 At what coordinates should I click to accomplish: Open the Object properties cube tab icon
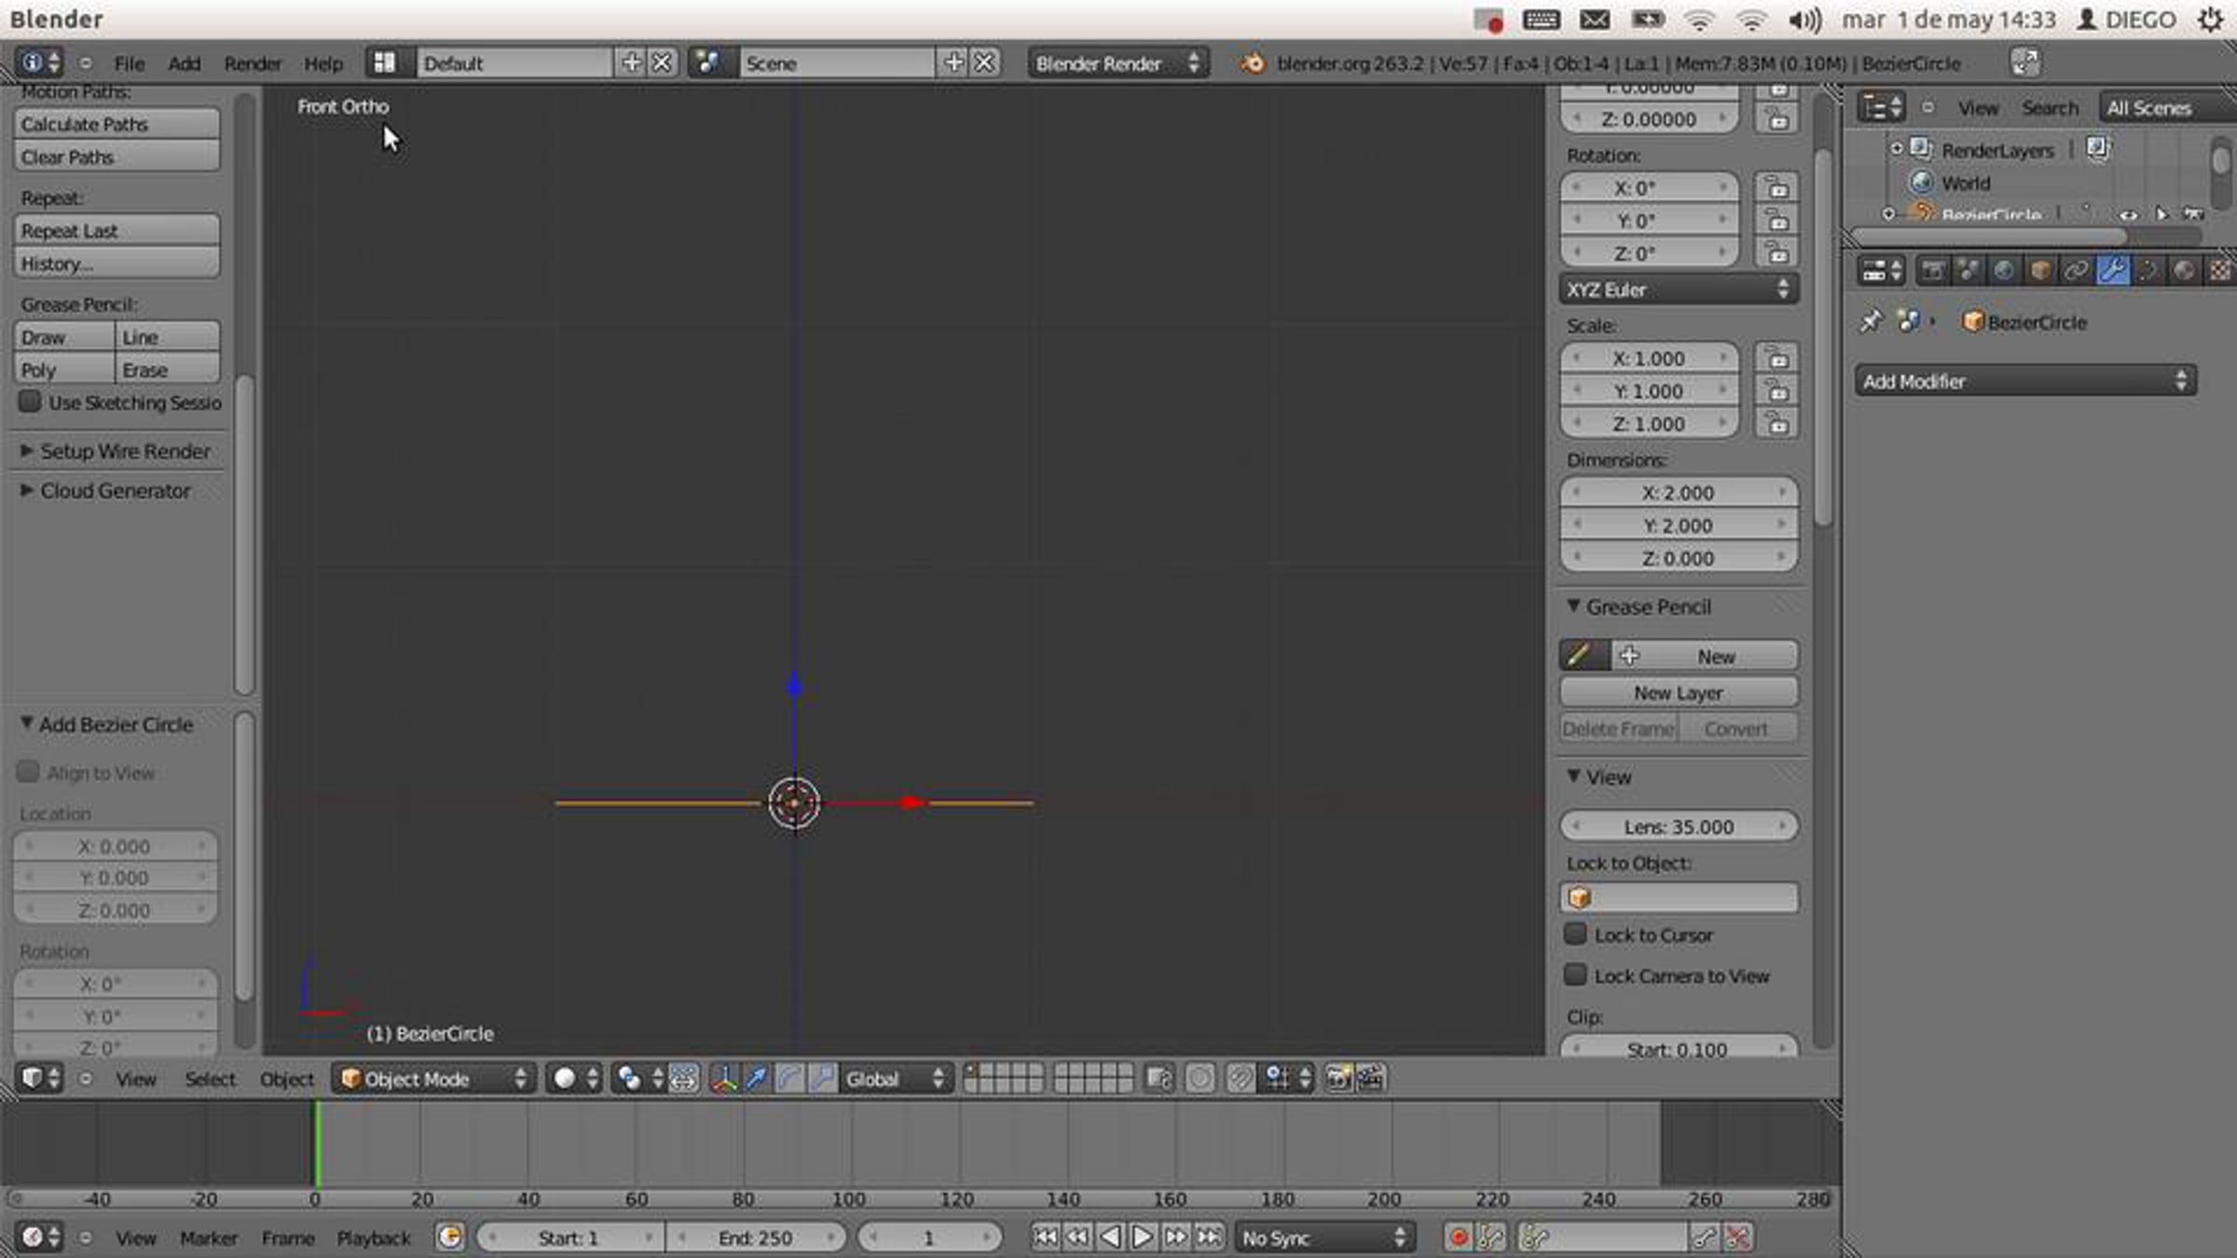pyautogui.click(x=2040, y=271)
